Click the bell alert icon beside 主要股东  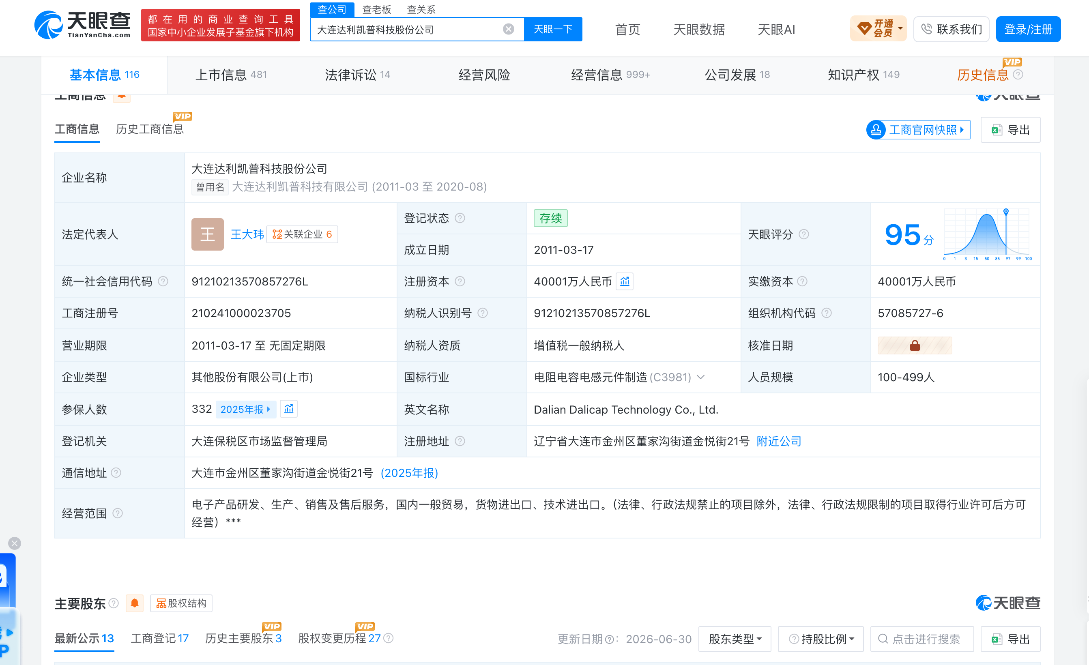[x=135, y=603]
